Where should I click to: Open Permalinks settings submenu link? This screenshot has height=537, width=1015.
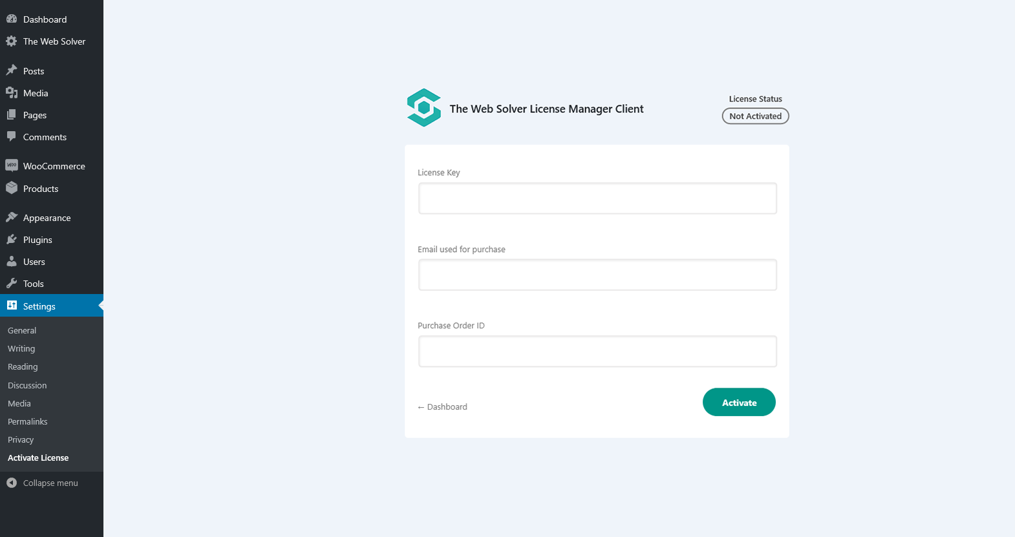coord(28,421)
